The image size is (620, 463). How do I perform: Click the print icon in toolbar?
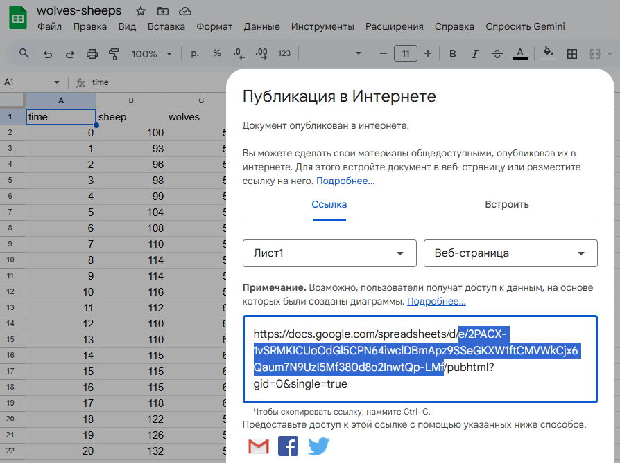tap(92, 53)
